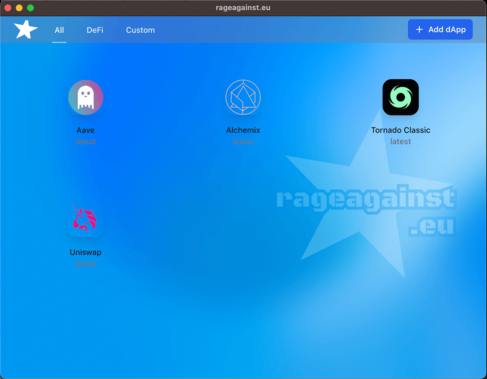Maximize the window with green button

(31, 8)
